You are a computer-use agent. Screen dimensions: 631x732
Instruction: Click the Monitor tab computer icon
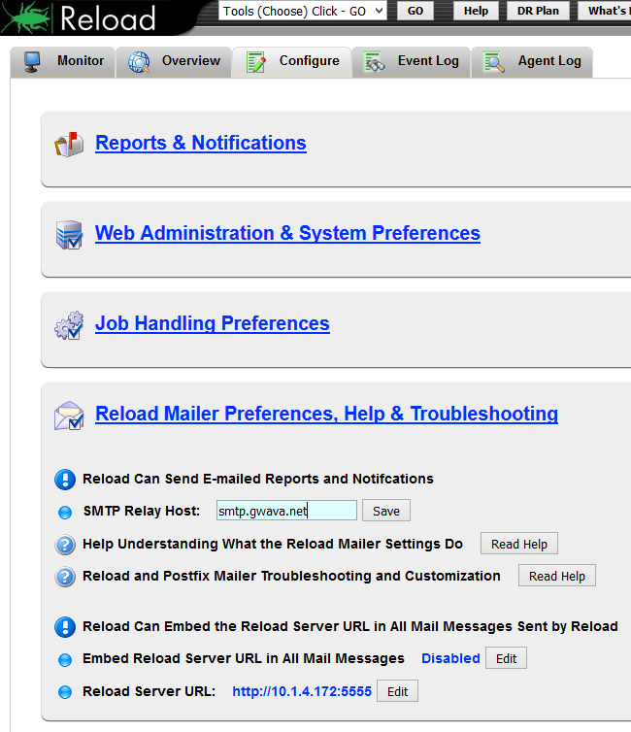point(32,61)
